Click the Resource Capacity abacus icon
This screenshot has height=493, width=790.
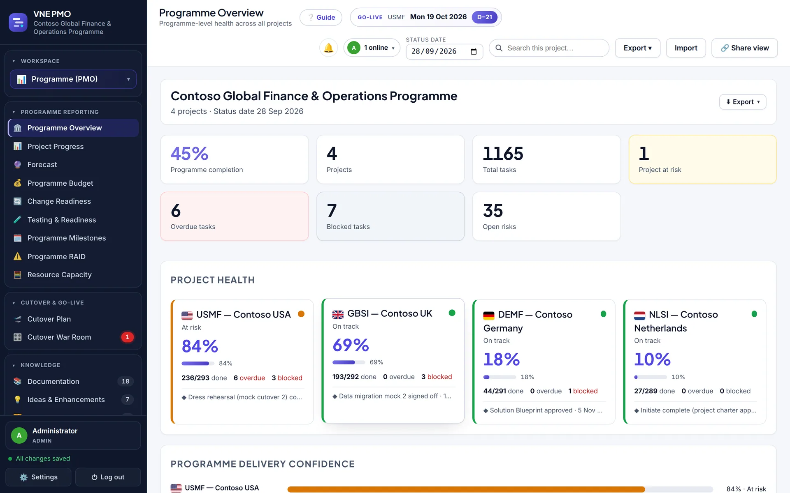[x=17, y=274]
